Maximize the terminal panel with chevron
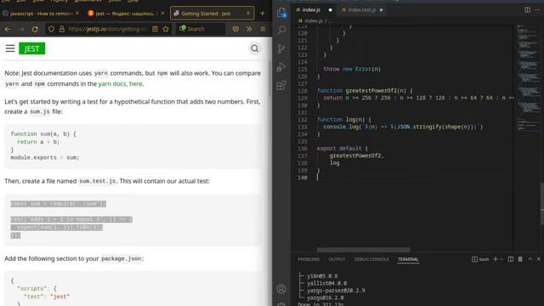544x306 pixels. (530, 259)
